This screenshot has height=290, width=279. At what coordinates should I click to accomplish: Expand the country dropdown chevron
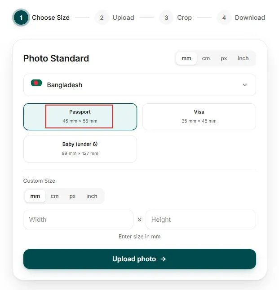click(245, 85)
